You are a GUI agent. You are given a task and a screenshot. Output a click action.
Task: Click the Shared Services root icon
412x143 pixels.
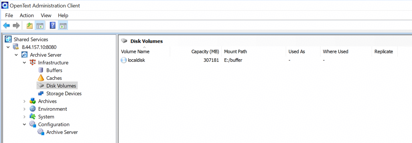pos(8,39)
